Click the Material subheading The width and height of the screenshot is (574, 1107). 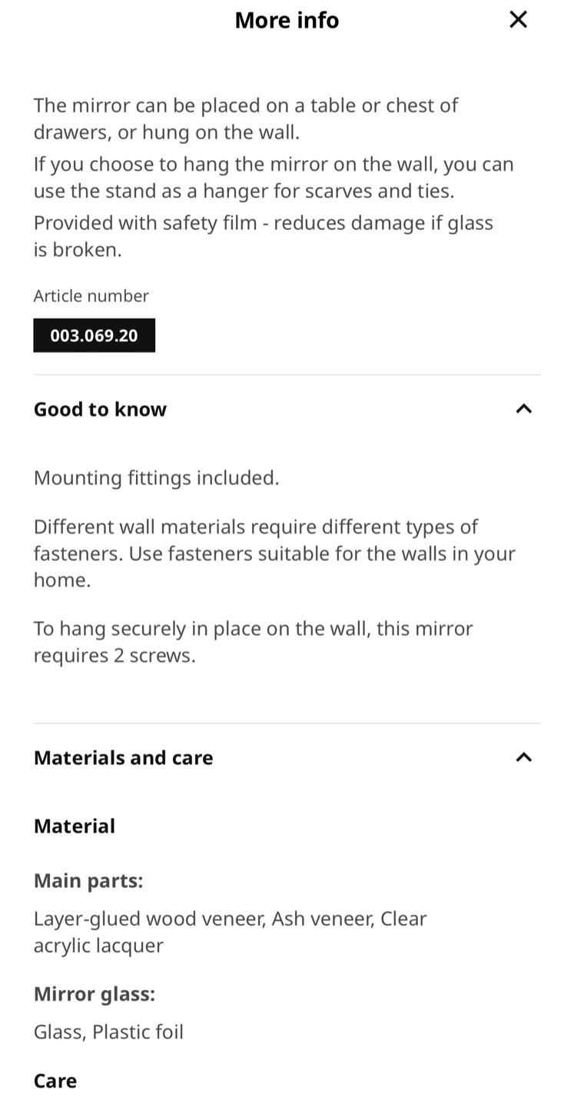click(75, 826)
